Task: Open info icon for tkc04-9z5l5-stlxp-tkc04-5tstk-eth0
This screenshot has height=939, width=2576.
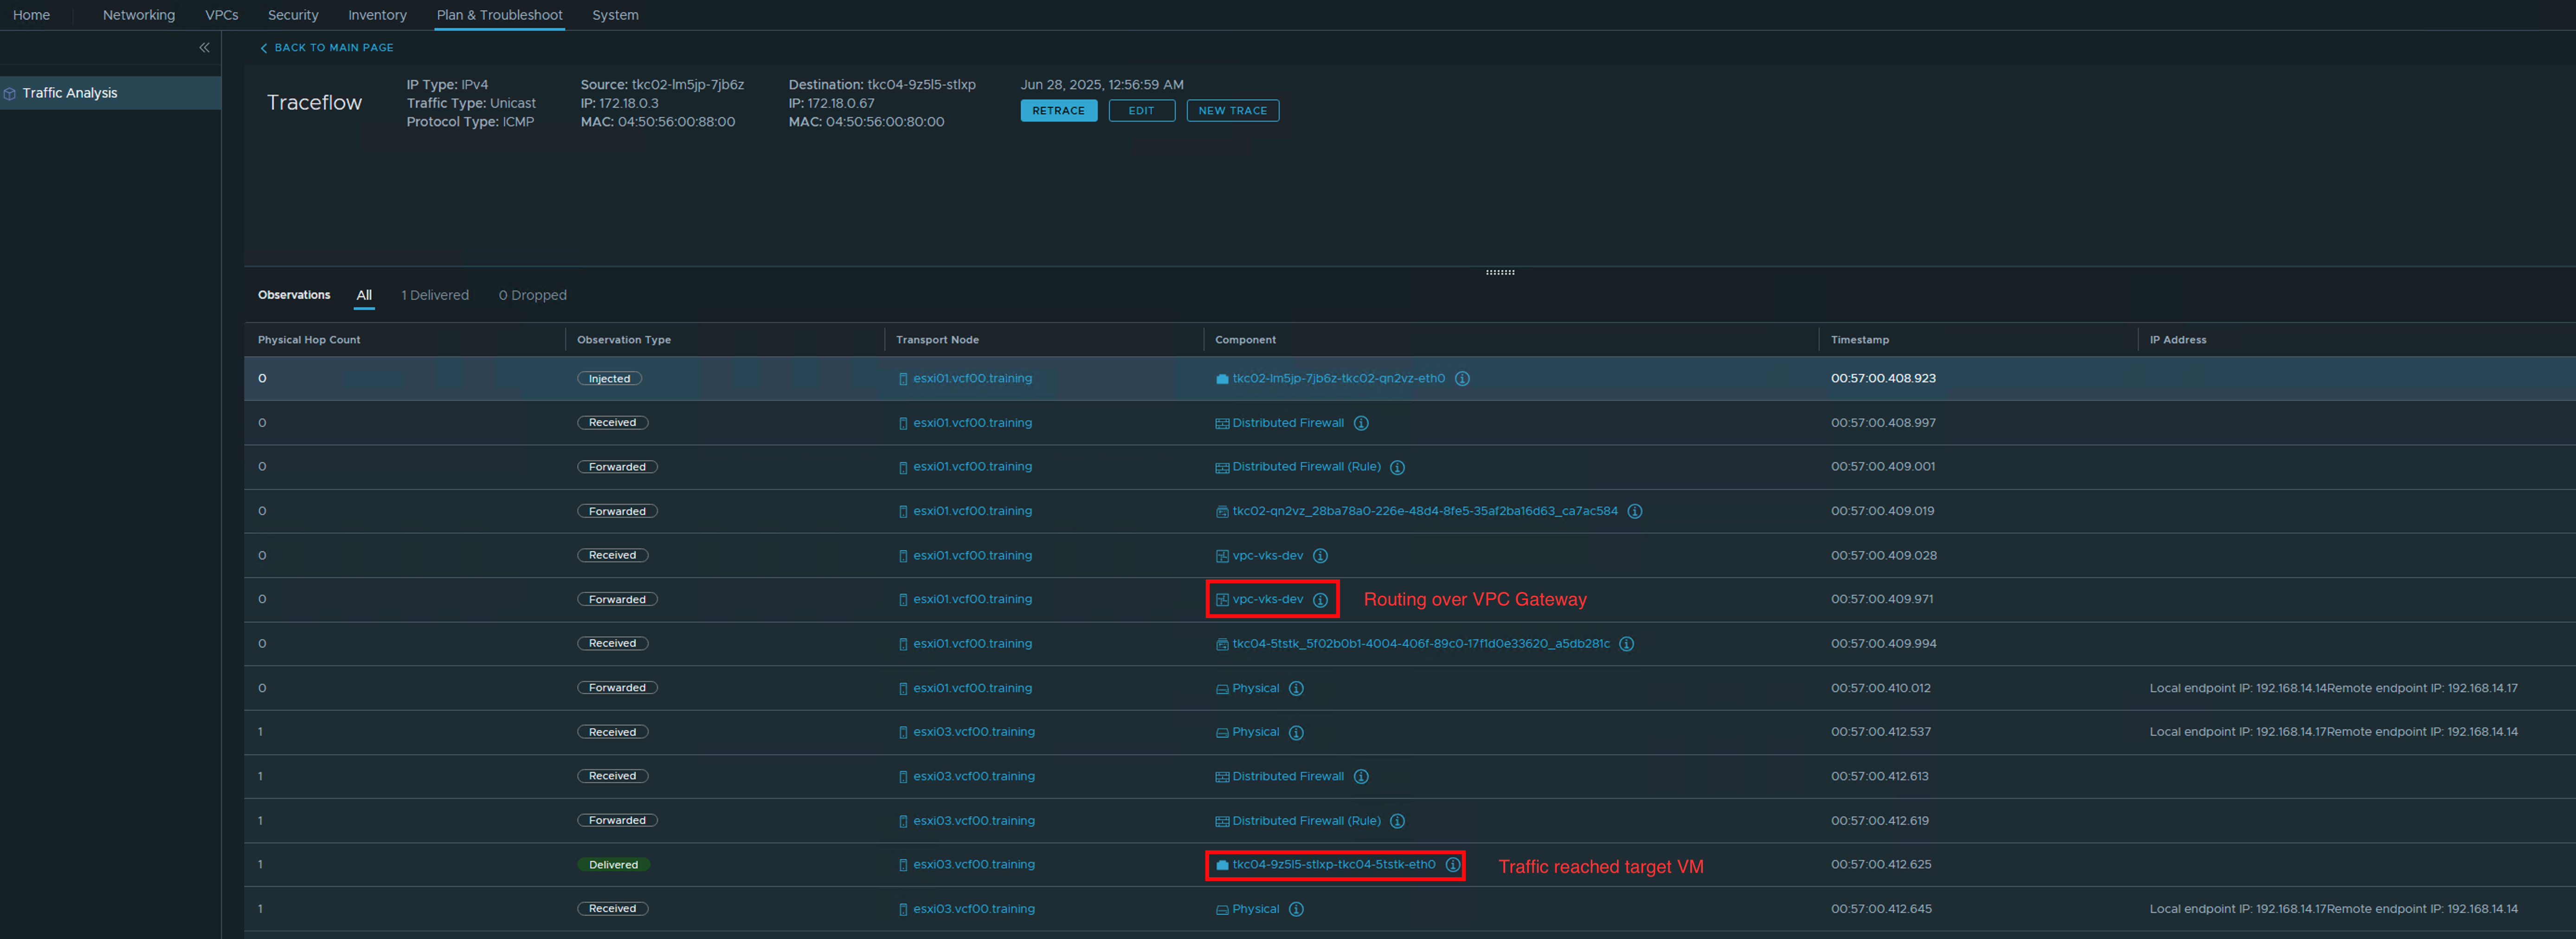Action: [x=1453, y=865]
